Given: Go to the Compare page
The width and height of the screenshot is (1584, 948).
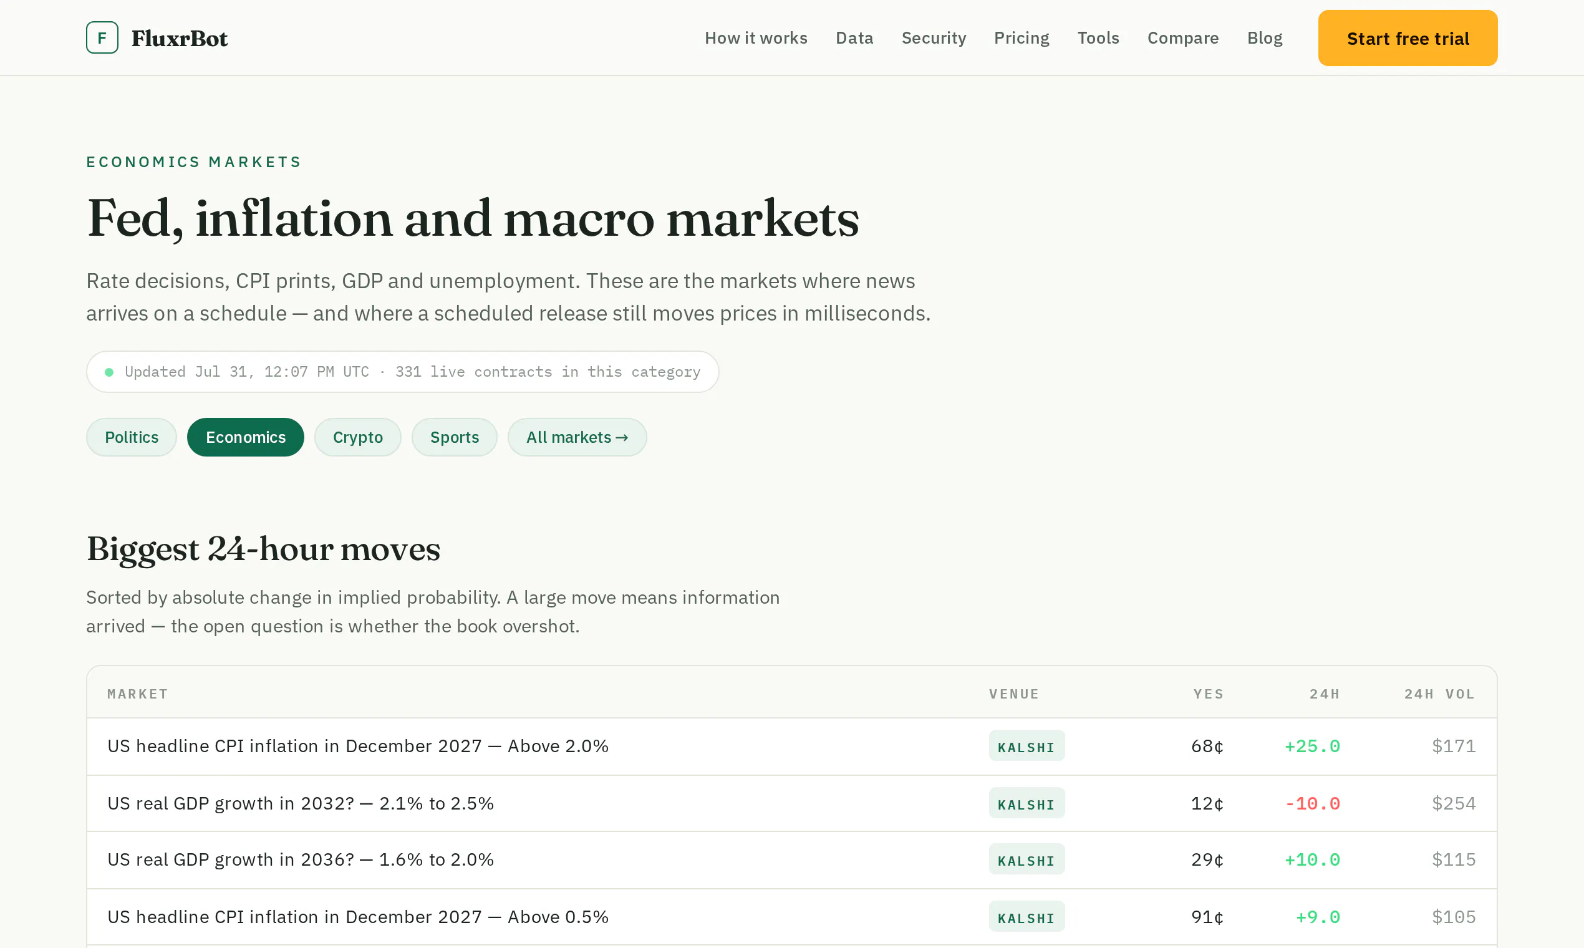Looking at the screenshot, I should click(x=1183, y=38).
